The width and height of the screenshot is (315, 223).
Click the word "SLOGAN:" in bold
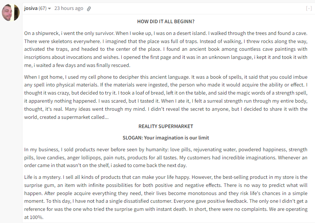point(132,138)
